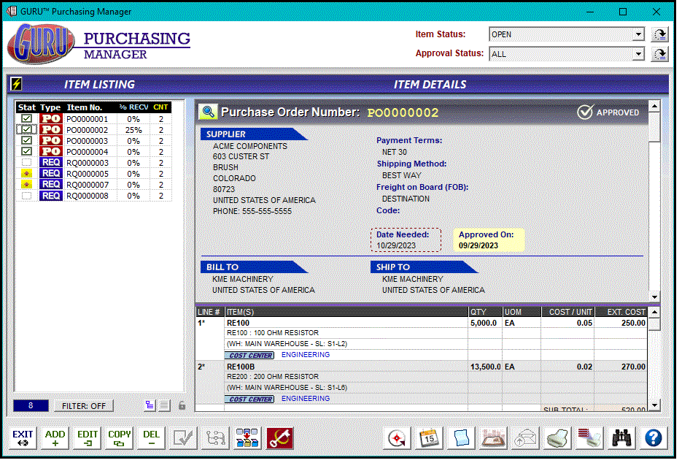Click the magnifier icon next to Purchase Order Number

[x=209, y=112]
